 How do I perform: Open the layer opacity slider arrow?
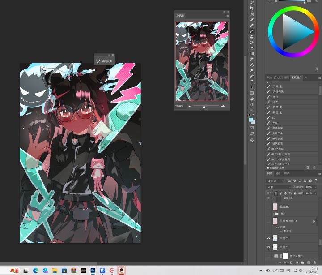(315, 187)
